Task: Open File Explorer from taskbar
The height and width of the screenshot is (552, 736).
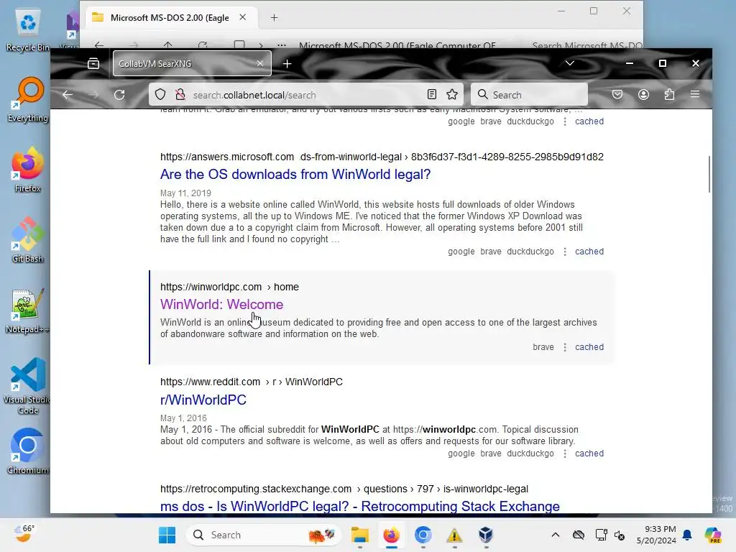Action: point(360,535)
